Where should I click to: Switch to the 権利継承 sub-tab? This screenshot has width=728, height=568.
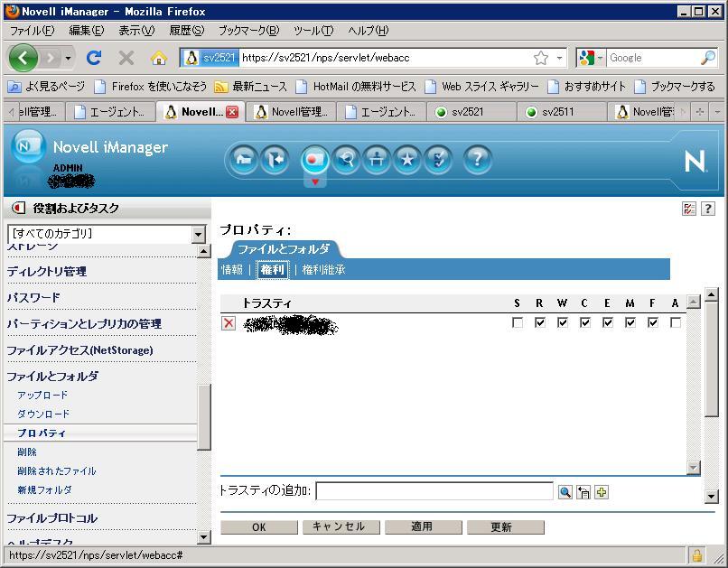point(323,270)
